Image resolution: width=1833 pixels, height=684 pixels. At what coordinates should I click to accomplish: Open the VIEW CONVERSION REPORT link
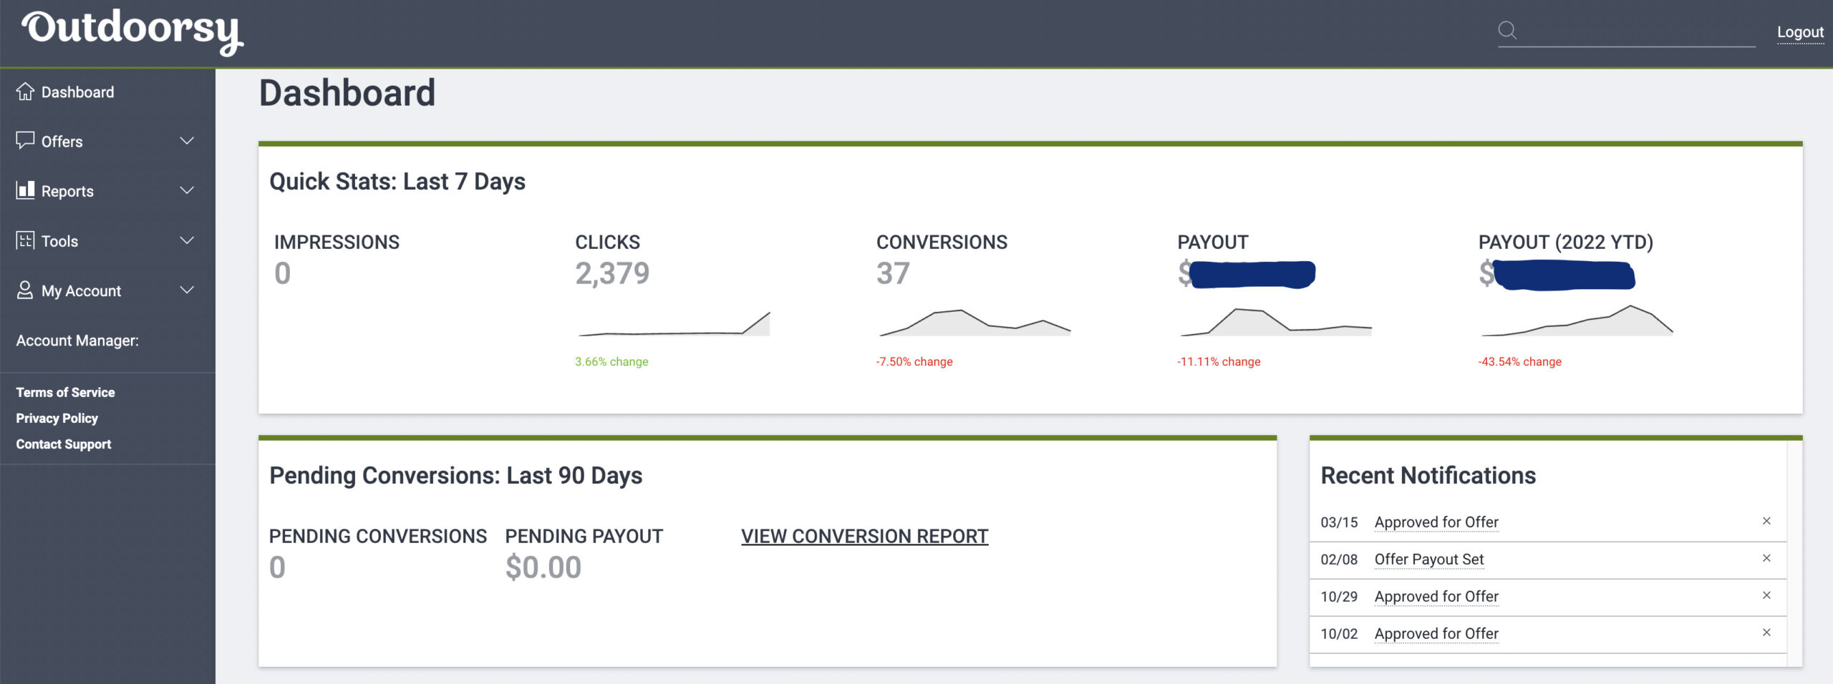[x=865, y=536]
